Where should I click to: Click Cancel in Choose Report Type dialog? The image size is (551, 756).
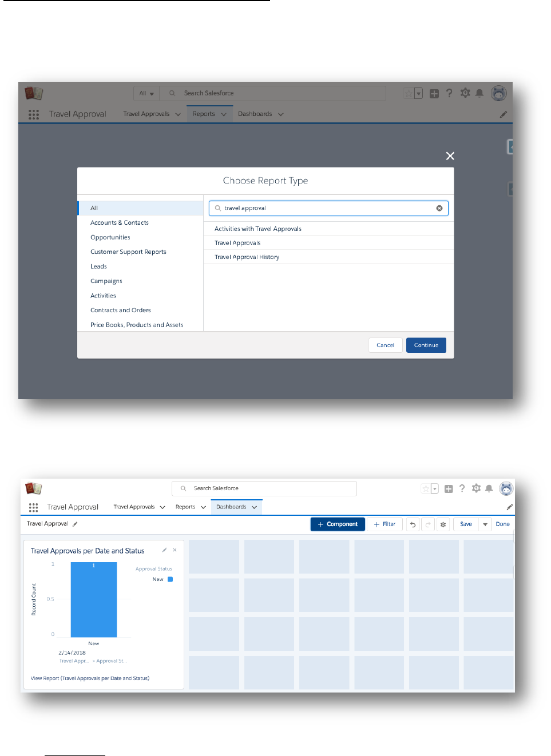(386, 345)
